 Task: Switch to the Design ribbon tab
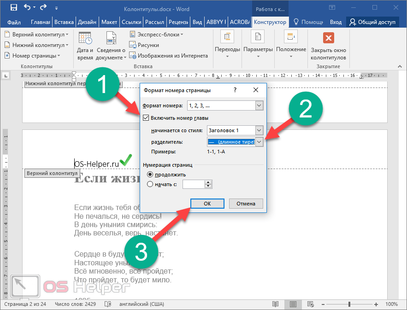pos(87,22)
